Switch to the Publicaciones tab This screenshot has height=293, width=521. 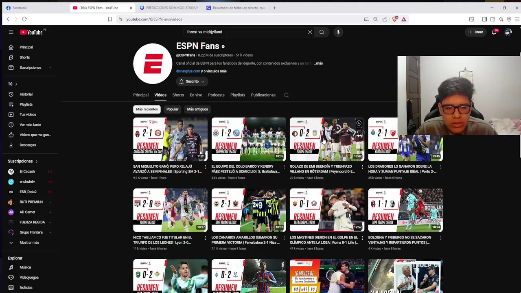click(x=263, y=95)
